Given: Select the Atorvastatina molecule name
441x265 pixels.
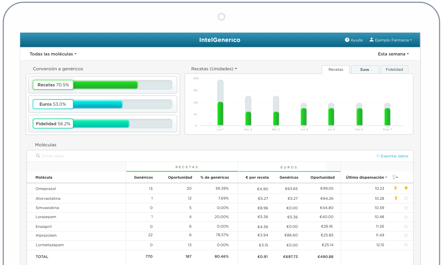Looking at the screenshot, I should 48,198.
